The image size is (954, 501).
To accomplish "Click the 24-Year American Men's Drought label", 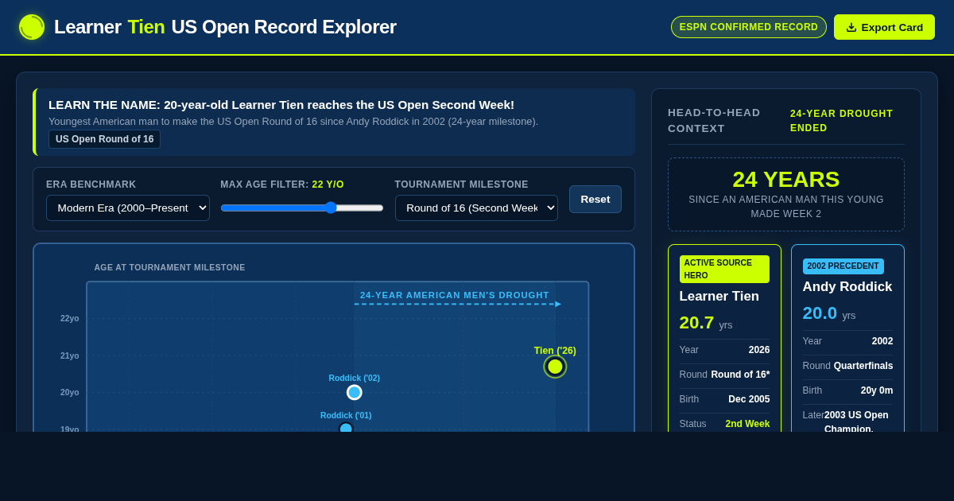I will [455, 295].
